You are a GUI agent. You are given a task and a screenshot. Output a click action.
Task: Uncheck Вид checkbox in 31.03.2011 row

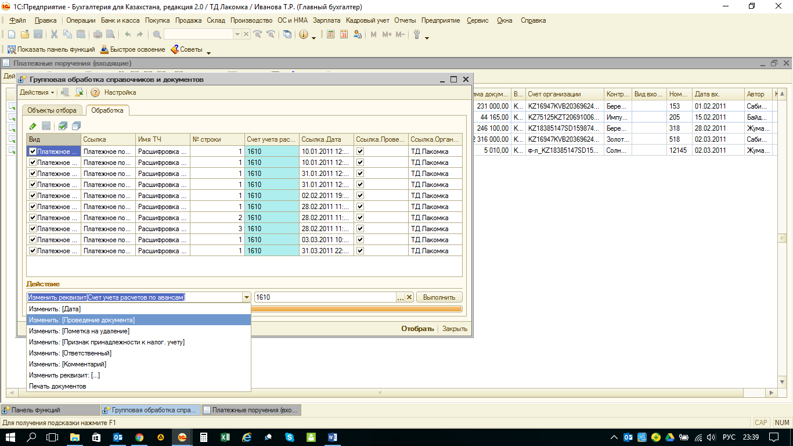[x=33, y=251]
